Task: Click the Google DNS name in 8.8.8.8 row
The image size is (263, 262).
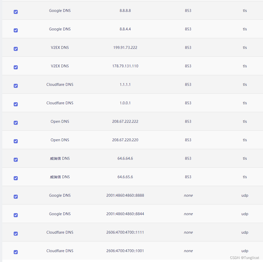Action: pyautogui.click(x=60, y=11)
